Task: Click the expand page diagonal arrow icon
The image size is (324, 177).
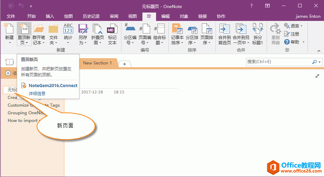Action: point(317,76)
